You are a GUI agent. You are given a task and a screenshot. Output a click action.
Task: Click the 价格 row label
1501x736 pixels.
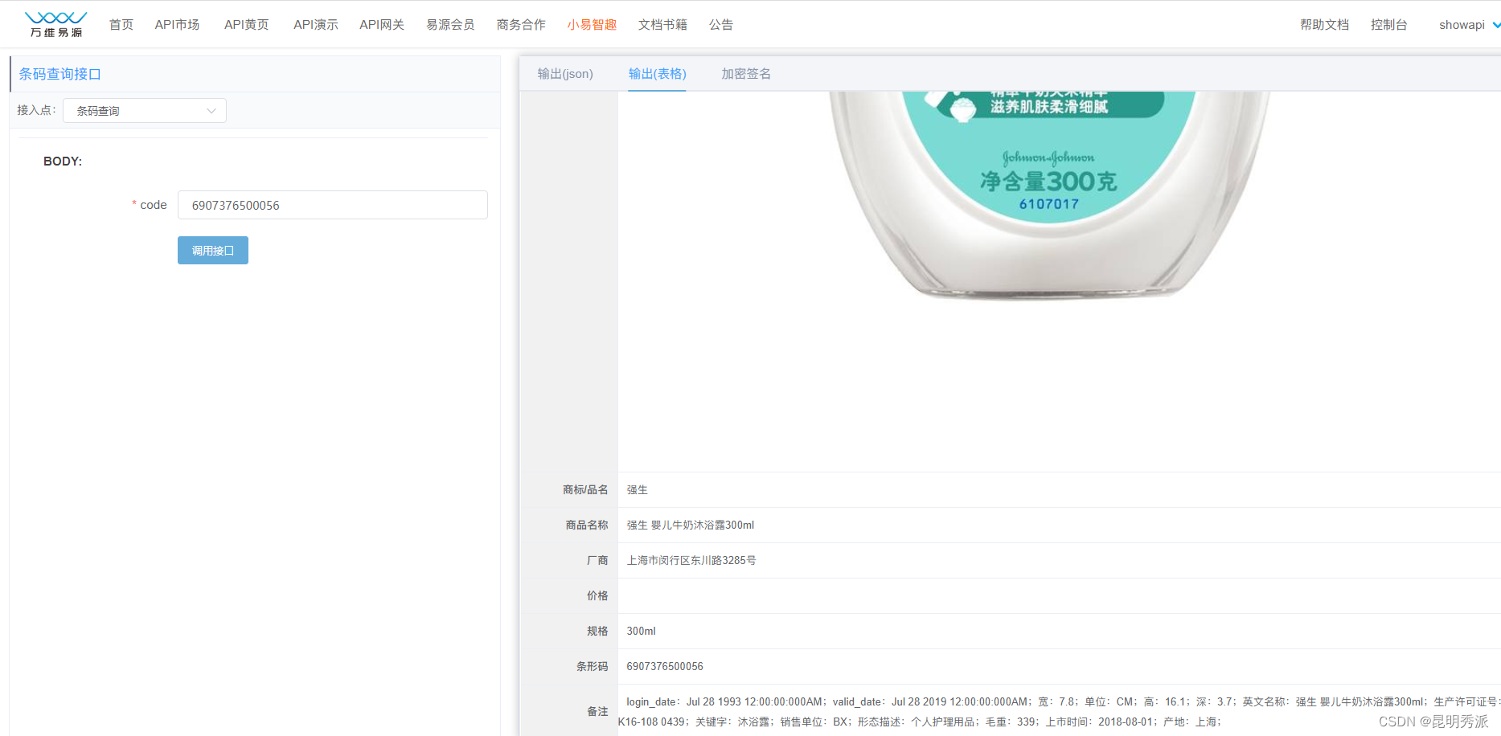pos(597,596)
